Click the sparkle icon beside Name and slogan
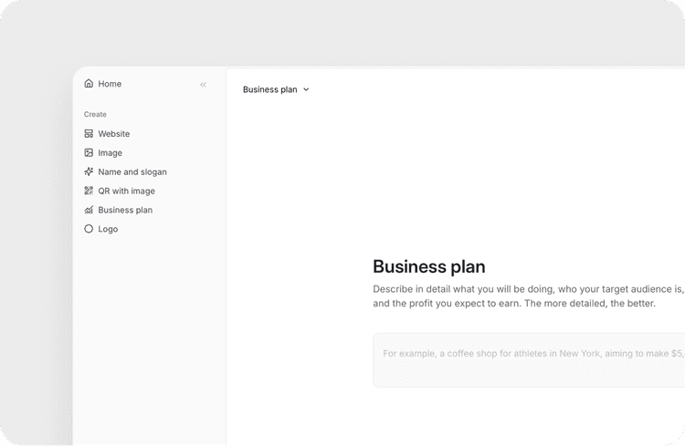685x446 pixels. 89,171
